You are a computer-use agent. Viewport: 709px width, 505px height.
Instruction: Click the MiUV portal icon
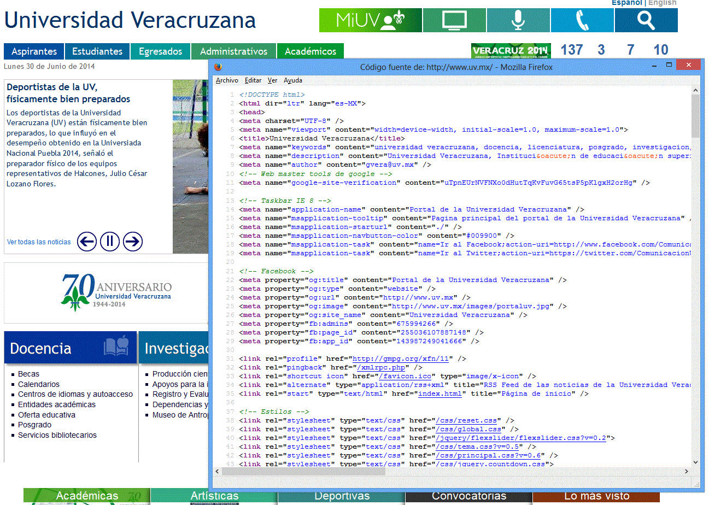(370, 21)
